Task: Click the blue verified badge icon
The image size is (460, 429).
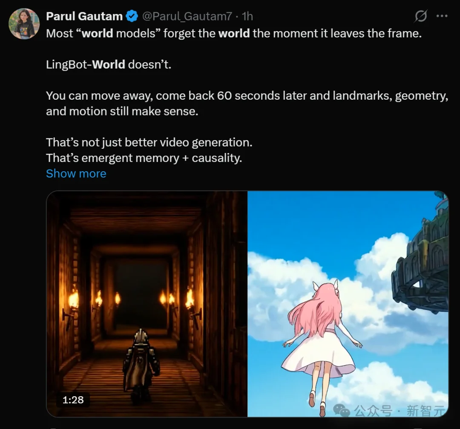Action: [x=132, y=16]
